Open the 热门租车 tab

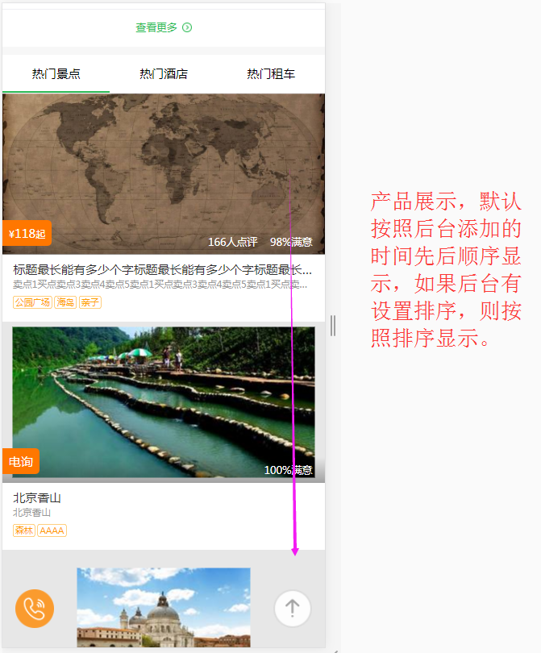click(271, 74)
